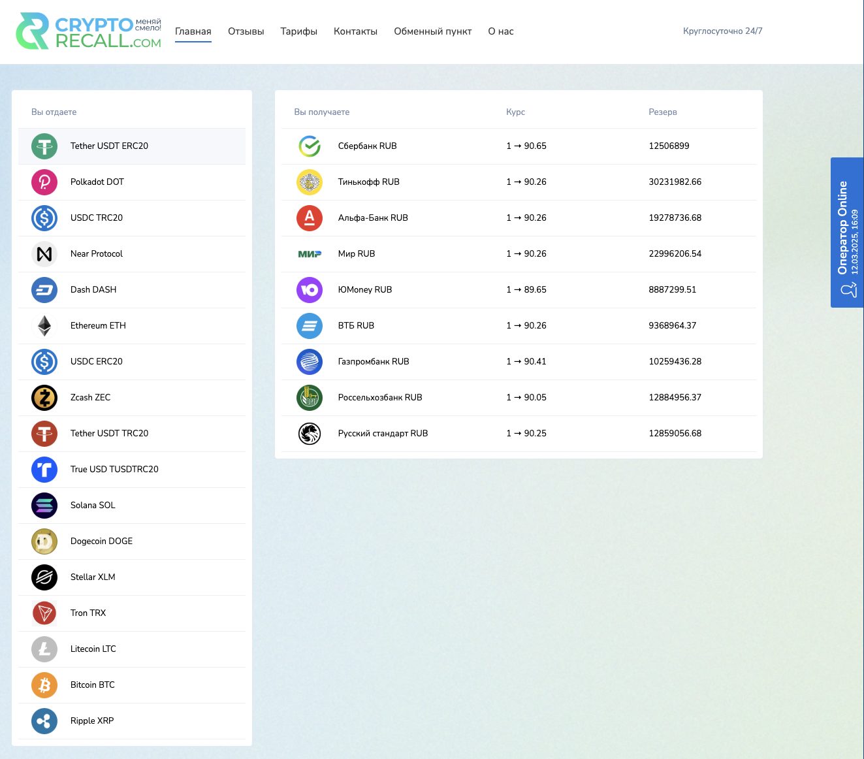
Task: Select the ВТБ RUB label
Action: [356, 326]
